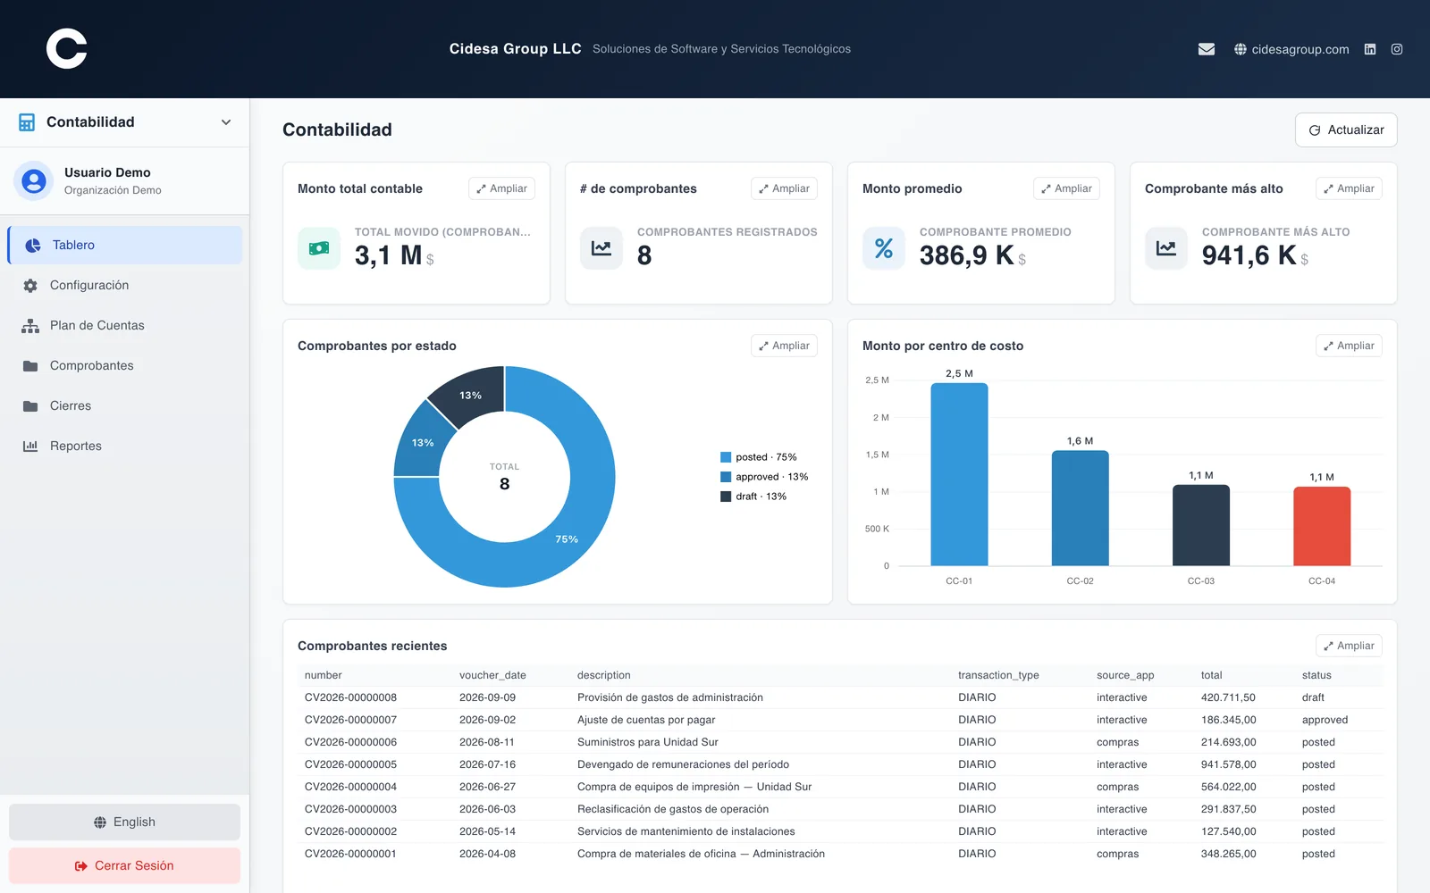Click the money bill icon in Monto total card
The image size is (1430, 893).
coord(319,248)
